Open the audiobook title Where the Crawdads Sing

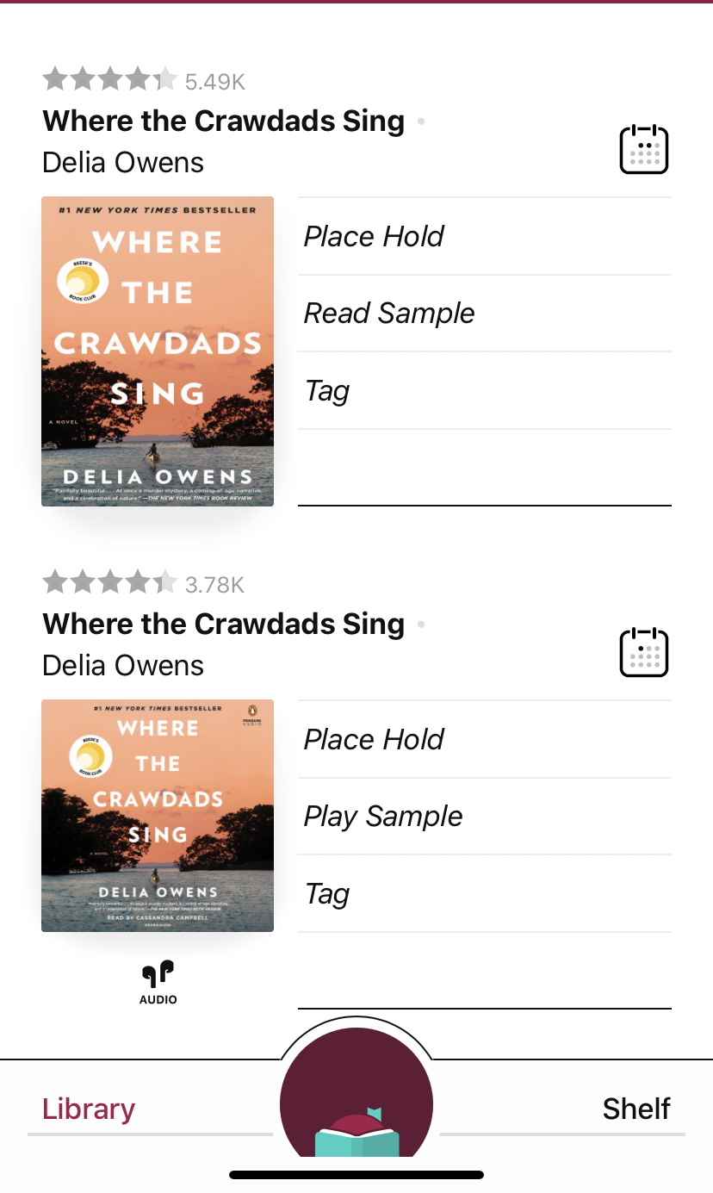[x=223, y=624]
